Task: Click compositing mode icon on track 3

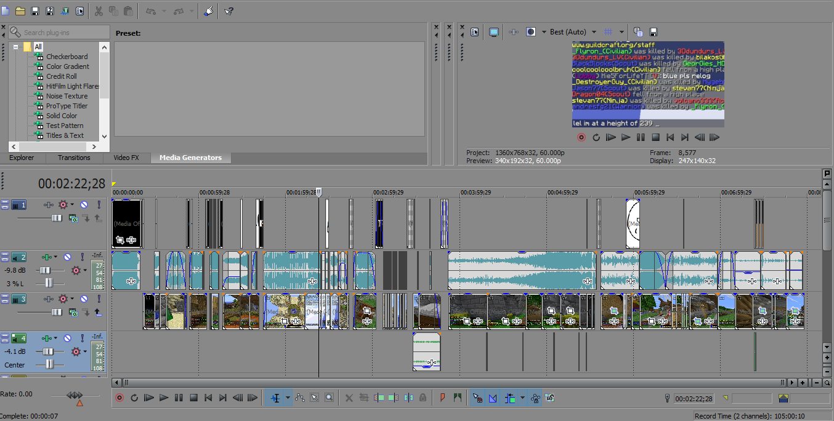Action: pos(73,312)
